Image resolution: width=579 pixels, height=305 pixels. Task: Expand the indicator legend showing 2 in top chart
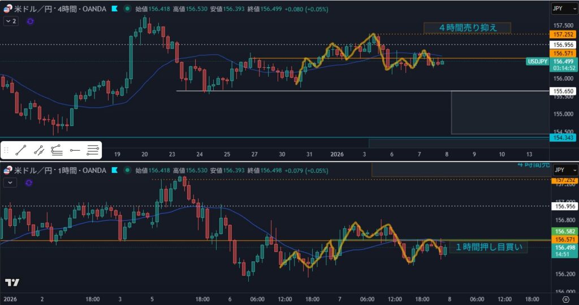click(11, 21)
